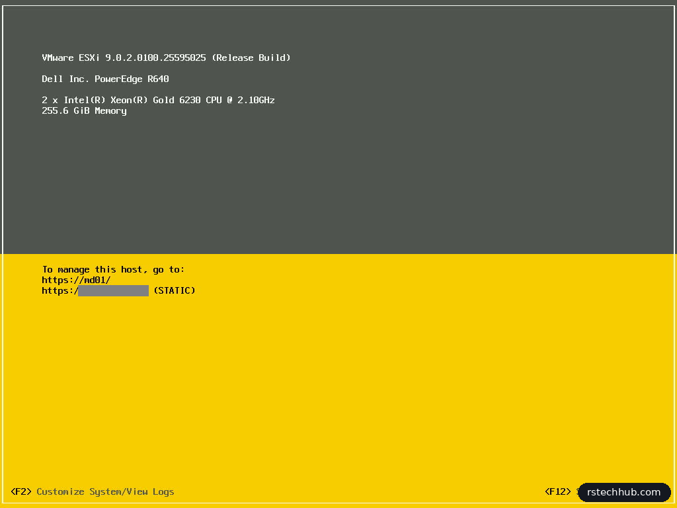
Task: Select the 255.6 GiB Memory line
Action: [84, 111]
